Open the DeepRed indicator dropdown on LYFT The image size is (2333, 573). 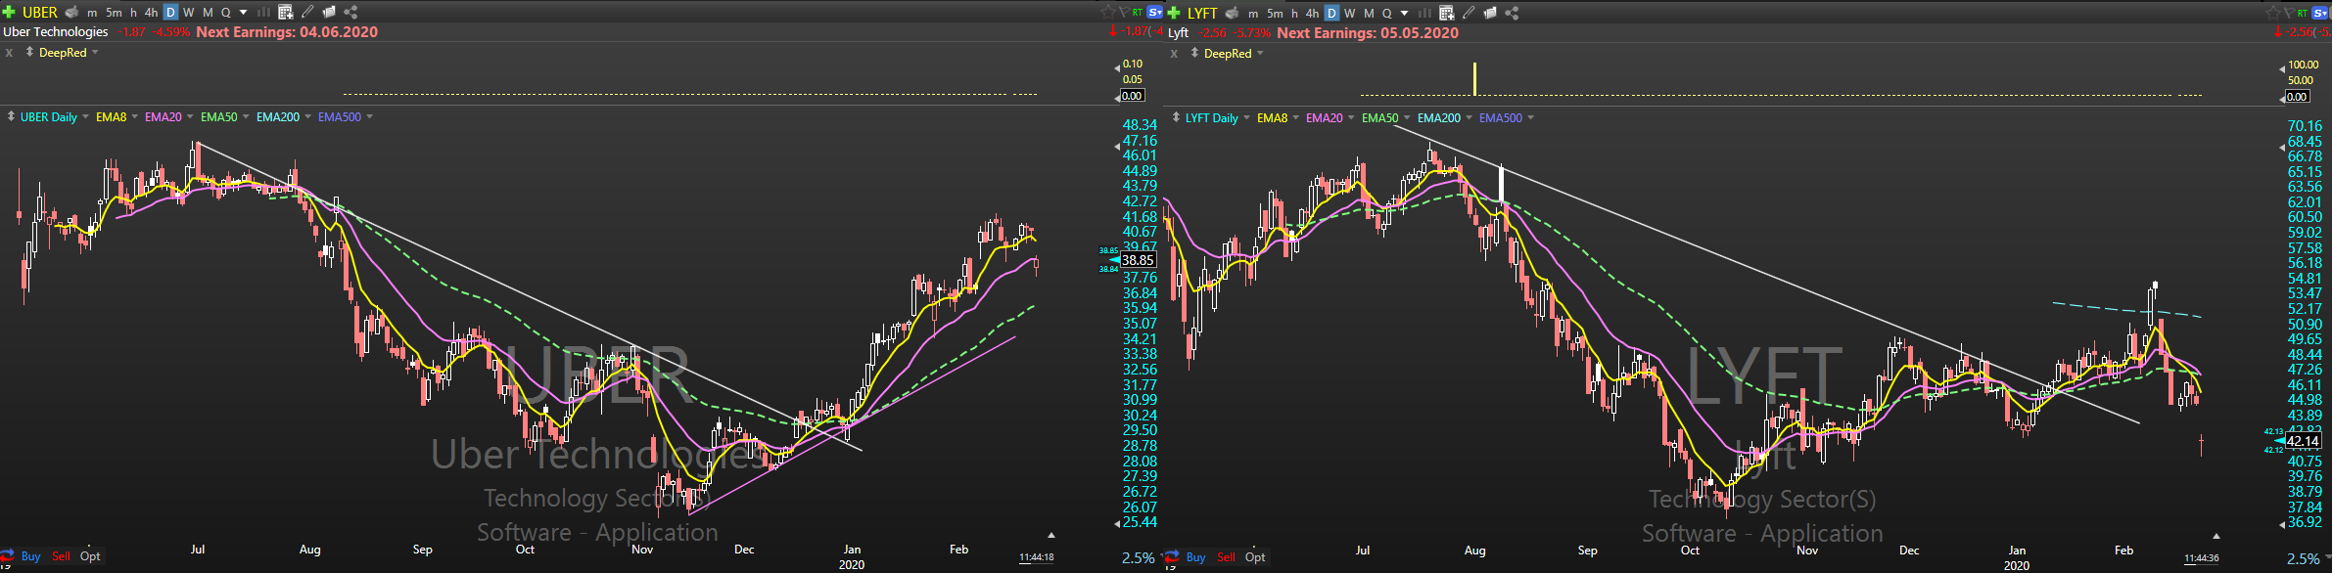click(x=1260, y=54)
